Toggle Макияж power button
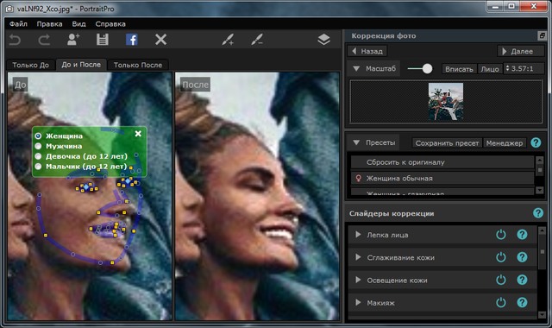 click(500, 302)
